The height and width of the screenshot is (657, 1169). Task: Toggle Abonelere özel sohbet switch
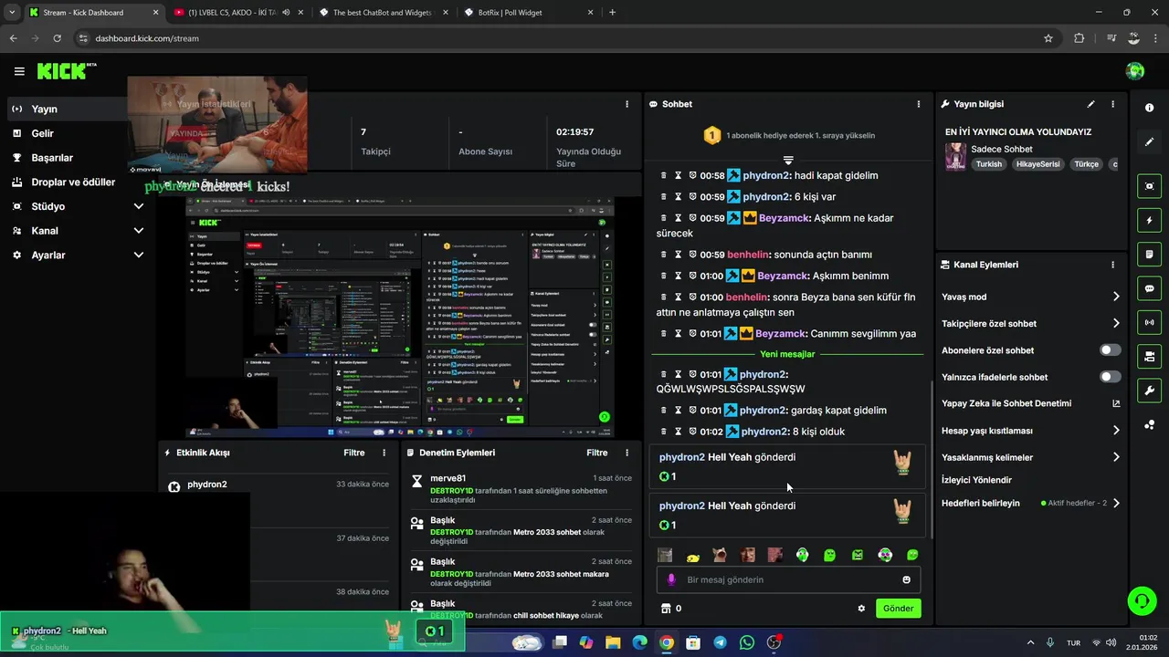click(x=1110, y=350)
